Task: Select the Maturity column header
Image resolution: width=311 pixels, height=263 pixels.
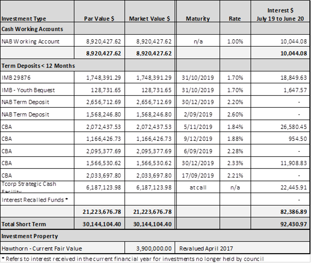Action: (198, 19)
